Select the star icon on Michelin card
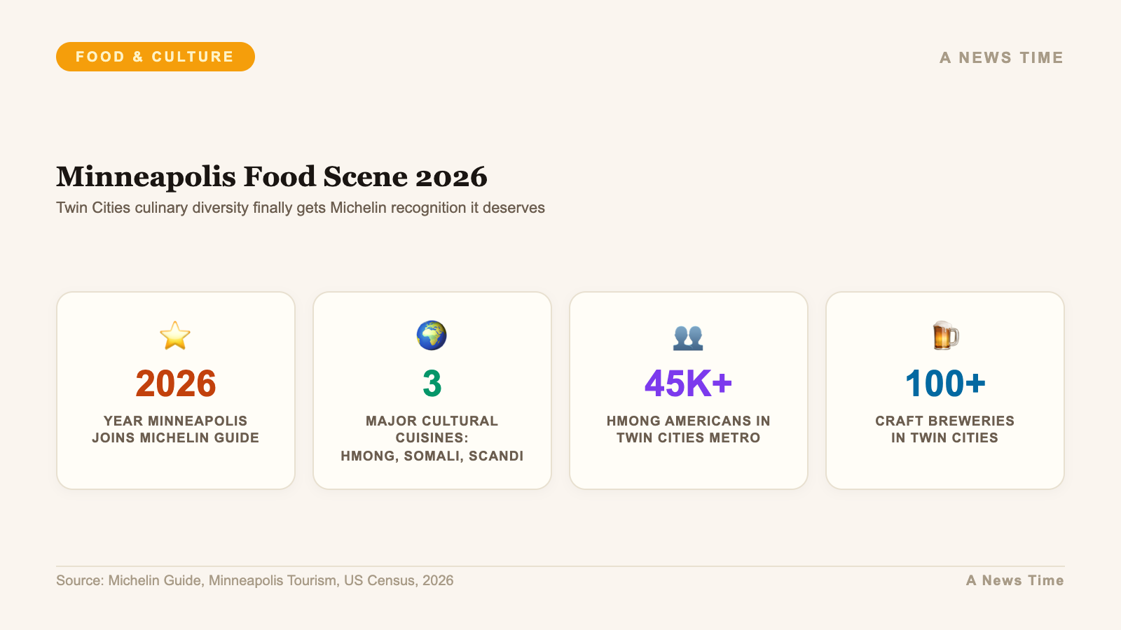The image size is (1121, 630). point(175,335)
